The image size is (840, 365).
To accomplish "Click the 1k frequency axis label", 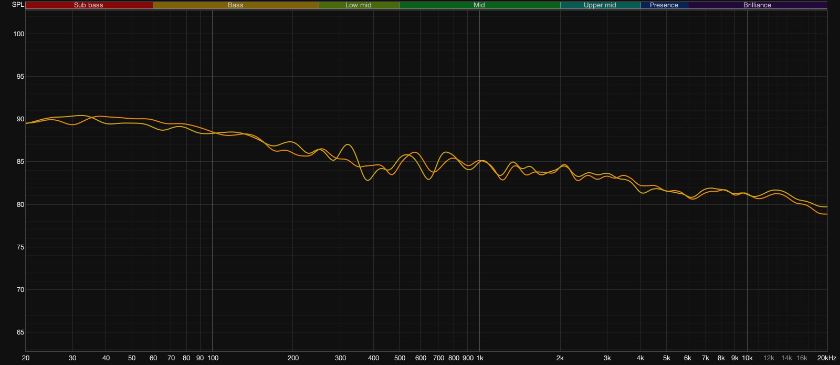I will [x=480, y=358].
